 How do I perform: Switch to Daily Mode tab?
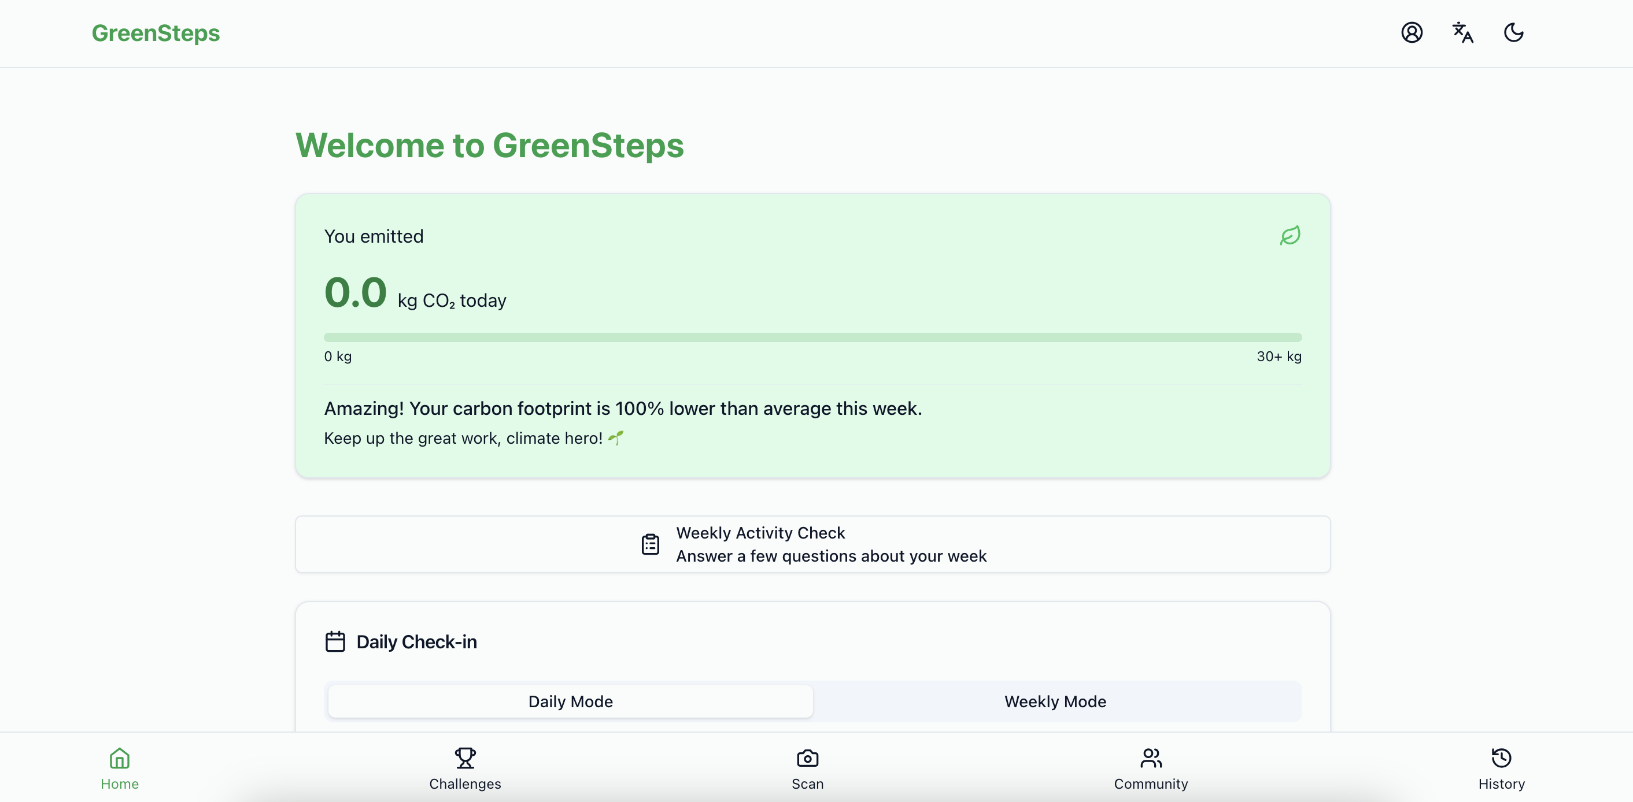(571, 701)
